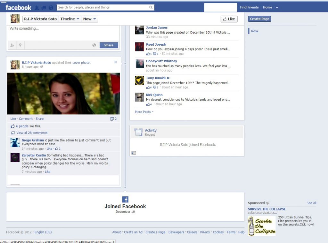The height and width of the screenshot is (243, 328).
Task: Jump to Now in the timeline sidebar
Action: point(254,31)
